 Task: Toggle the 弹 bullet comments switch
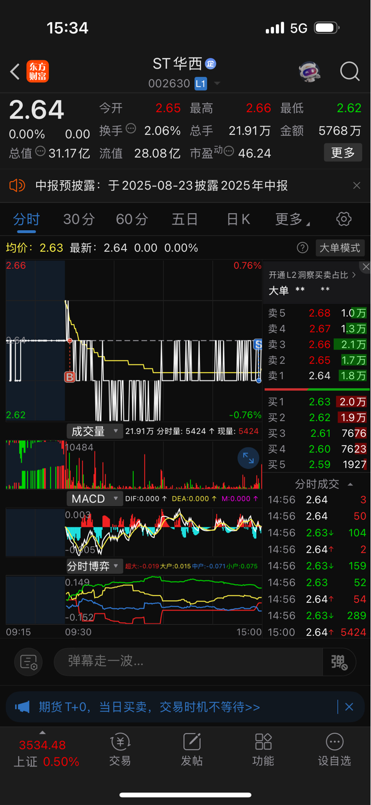pyautogui.click(x=340, y=662)
